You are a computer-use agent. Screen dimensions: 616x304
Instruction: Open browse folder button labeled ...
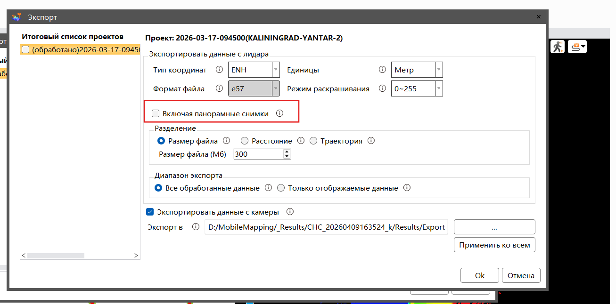coord(494,227)
